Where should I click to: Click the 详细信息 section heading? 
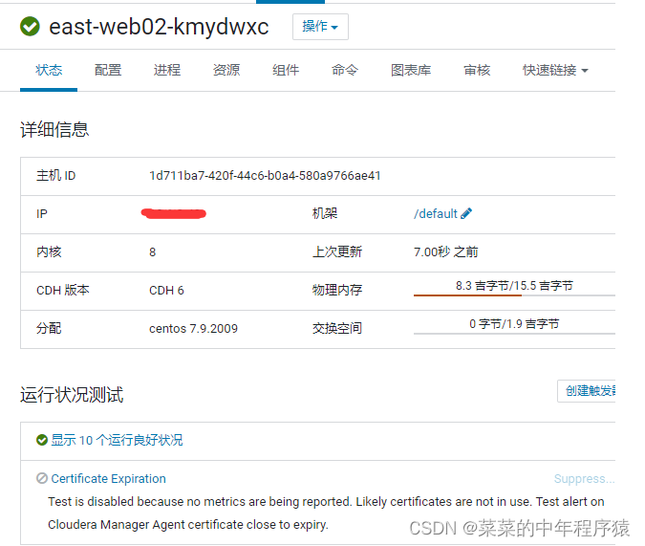(x=54, y=130)
